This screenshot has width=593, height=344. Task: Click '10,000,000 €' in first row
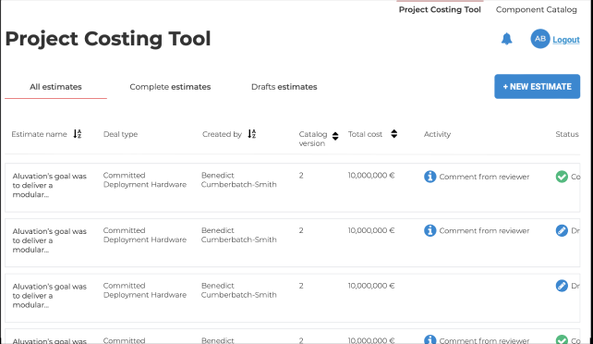[x=371, y=175]
